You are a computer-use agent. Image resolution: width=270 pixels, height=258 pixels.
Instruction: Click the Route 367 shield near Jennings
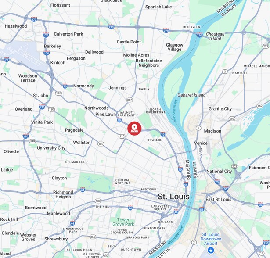point(130,100)
